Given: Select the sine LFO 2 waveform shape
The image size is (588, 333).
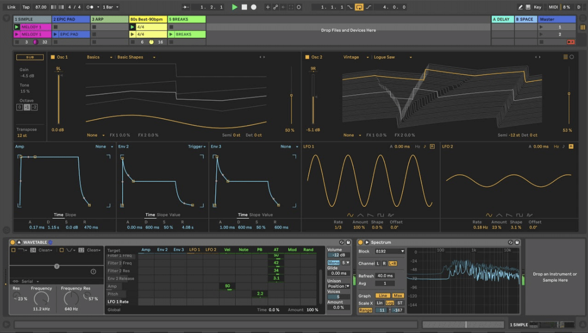Looking at the screenshot, I should point(489,215).
